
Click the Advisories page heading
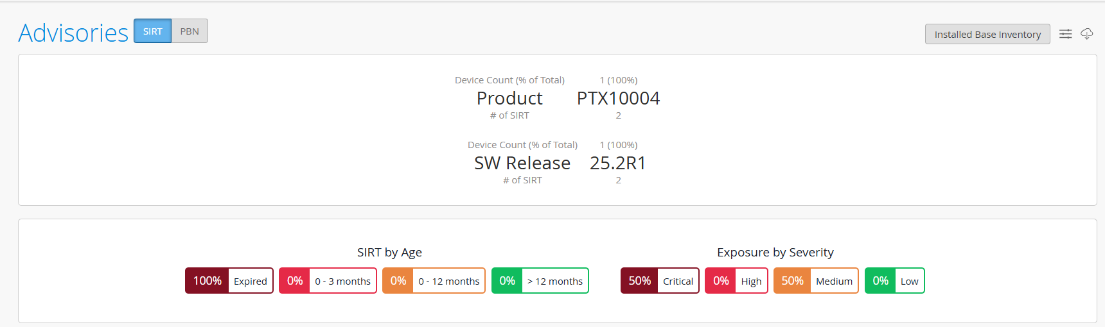[x=73, y=33]
